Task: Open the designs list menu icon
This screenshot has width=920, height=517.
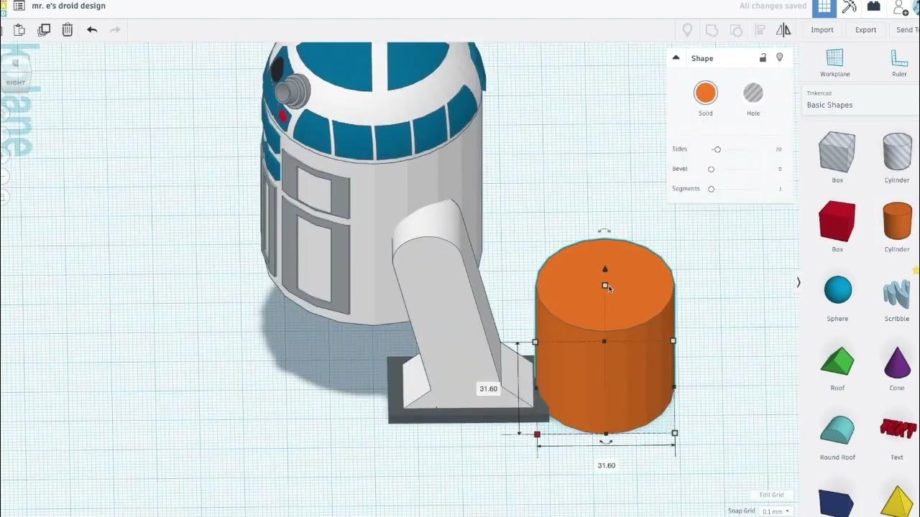Action: [x=19, y=6]
